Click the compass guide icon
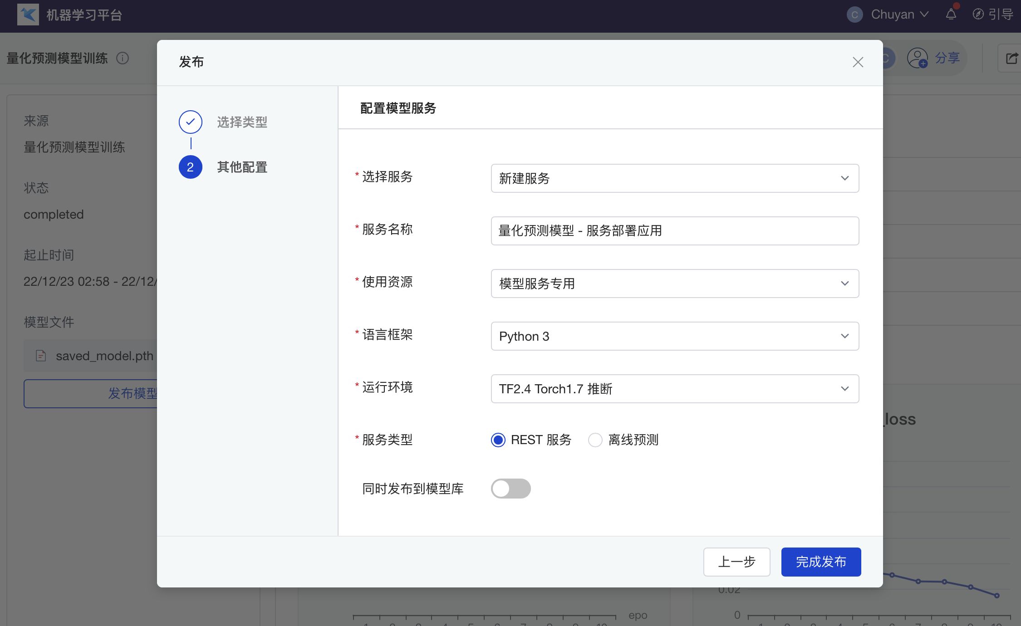 [x=978, y=15]
